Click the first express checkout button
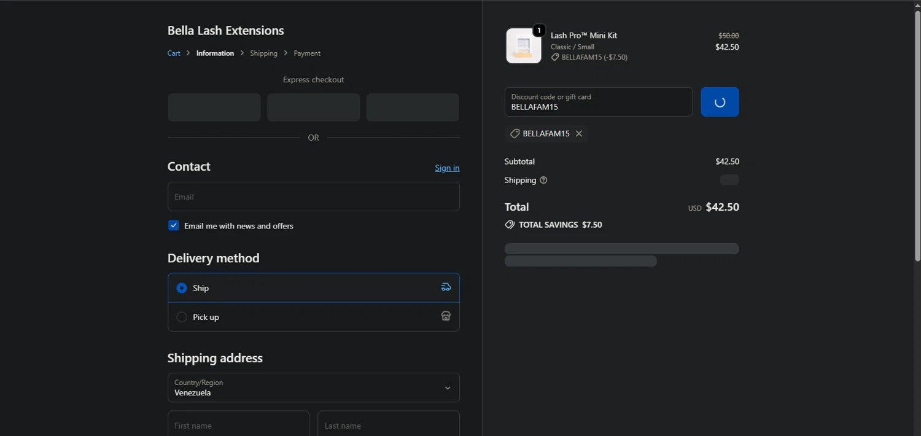 tap(214, 107)
